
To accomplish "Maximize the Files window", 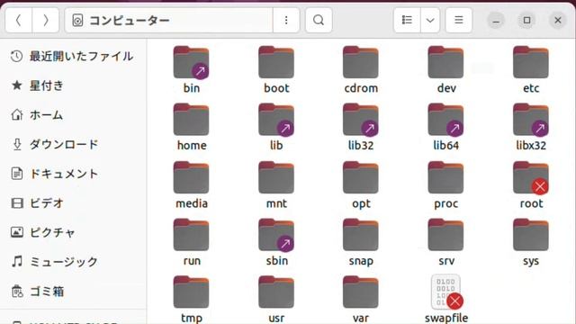I will tap(526, 20).
